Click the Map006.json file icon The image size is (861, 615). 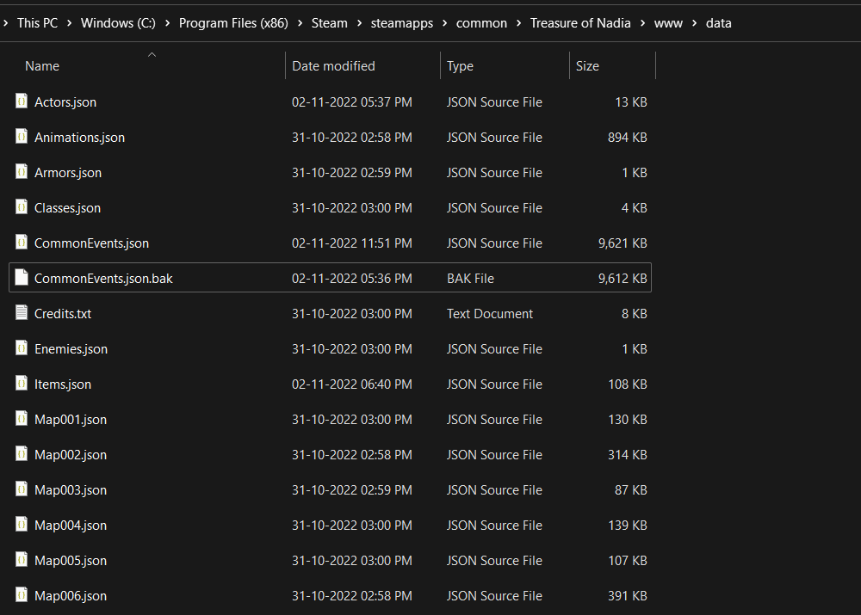pyautogui.click(x=22, y=595)
